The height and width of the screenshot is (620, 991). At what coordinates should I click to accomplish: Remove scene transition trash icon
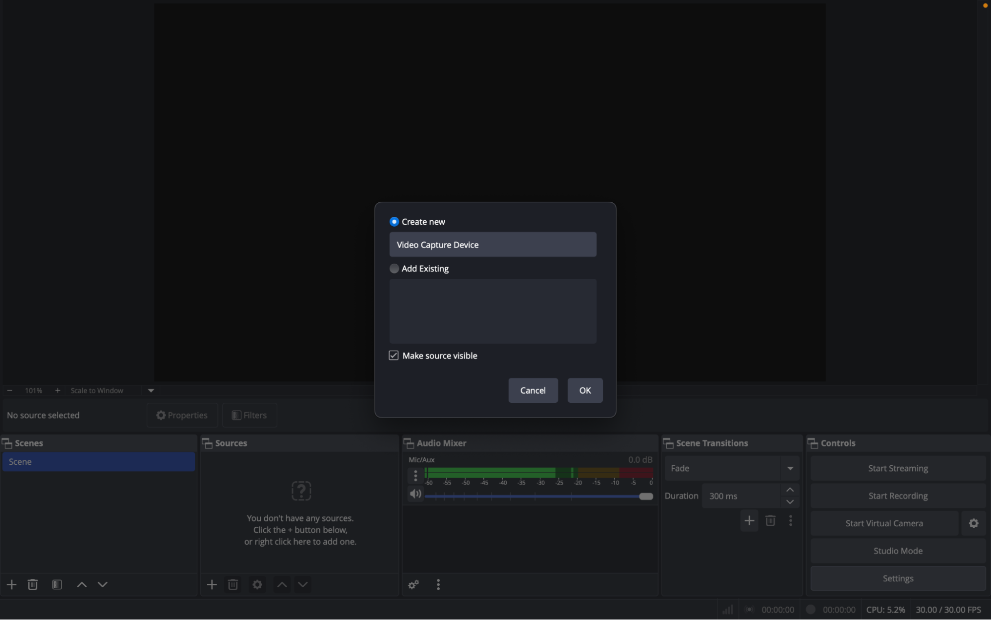tap(770, 521)
